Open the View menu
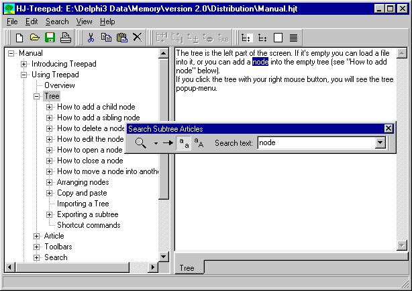Image resolution: width=412 pixels, height=291 pixels. (84, 22)
